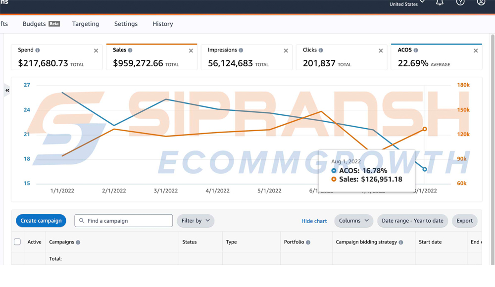Click the Hide chart link
The height and width of the screenshot is (287, 495).
tap(314, 221)
